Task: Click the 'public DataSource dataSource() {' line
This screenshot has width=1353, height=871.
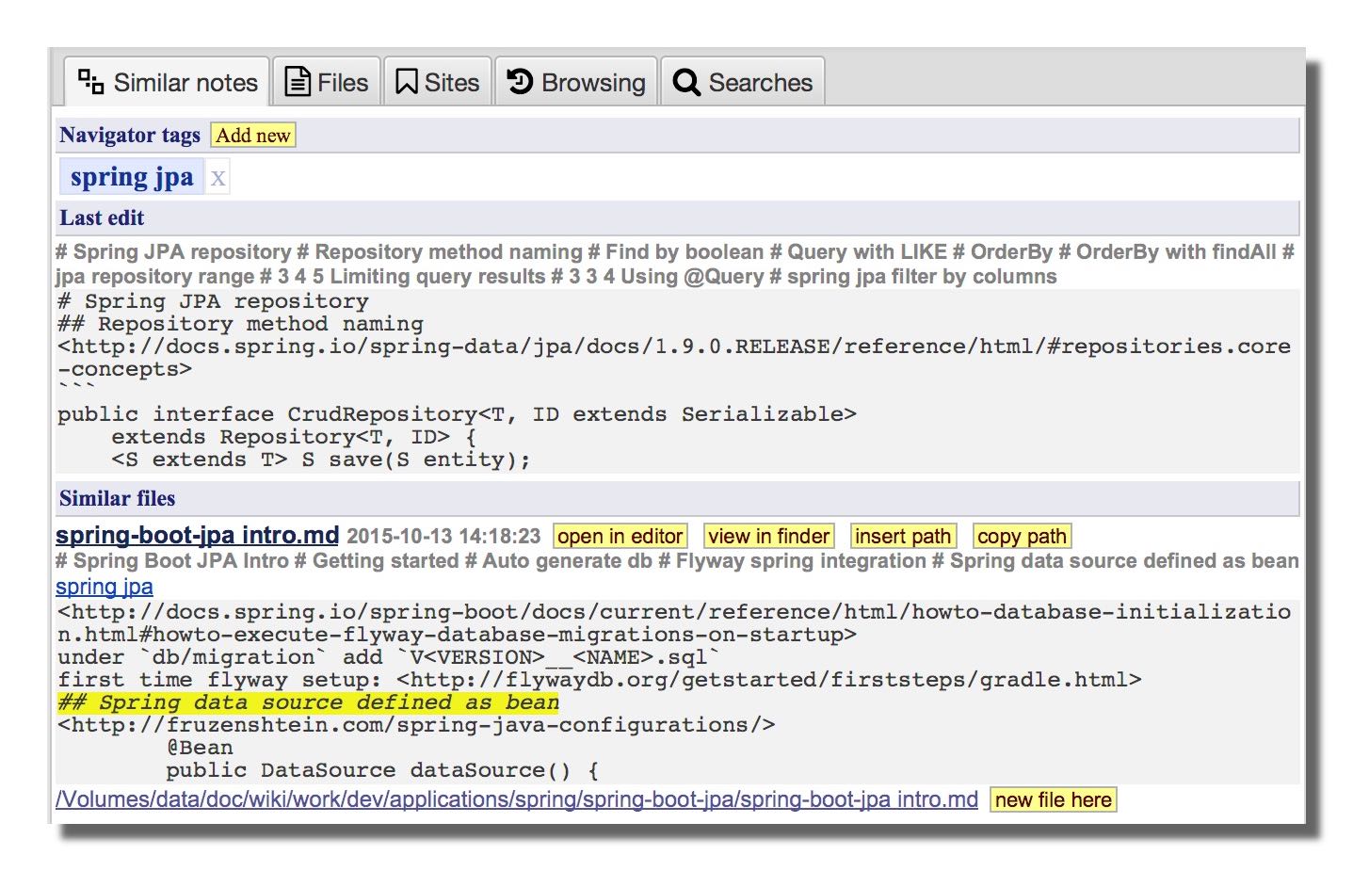Action: click(382, 770)
